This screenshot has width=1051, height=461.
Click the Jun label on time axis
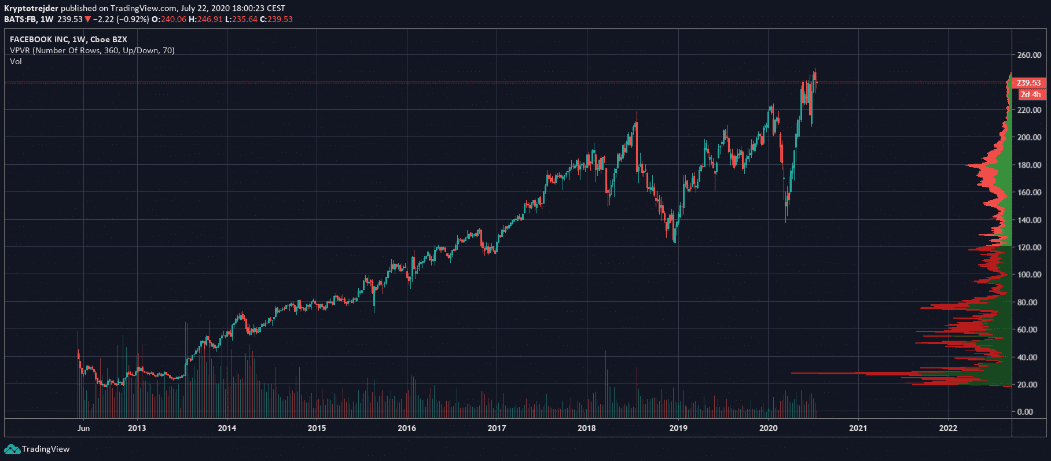(83, 428)
